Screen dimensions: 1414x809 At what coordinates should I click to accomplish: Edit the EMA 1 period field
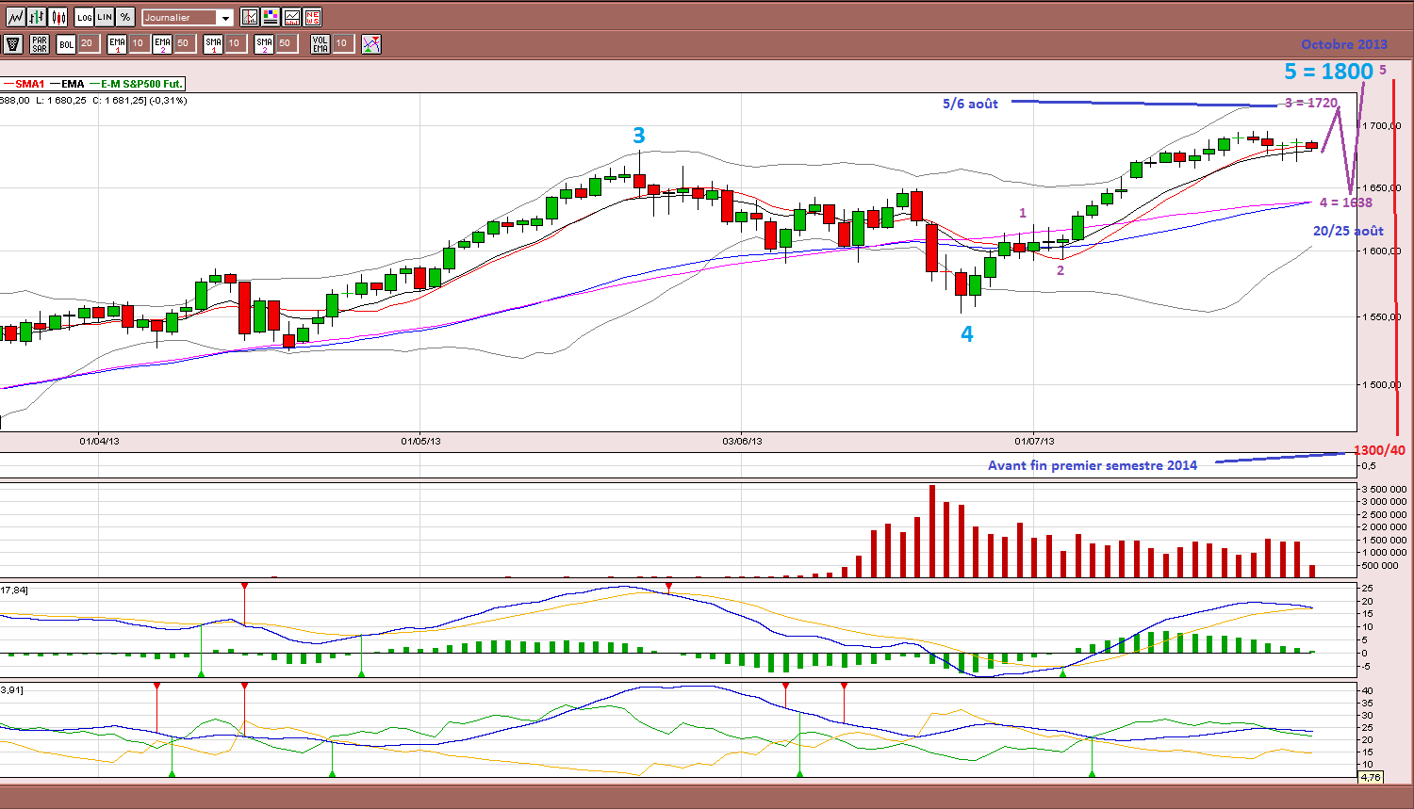pyautogui.click(x=138, y=43)
